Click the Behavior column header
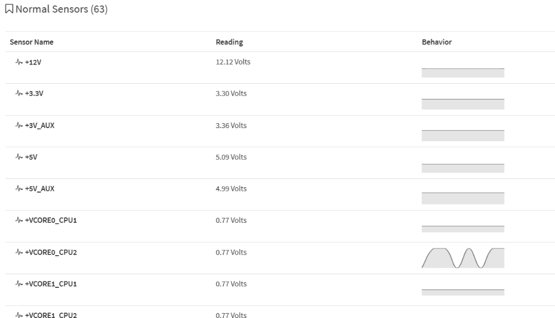The image size is (555, 318). click(436, 42)
